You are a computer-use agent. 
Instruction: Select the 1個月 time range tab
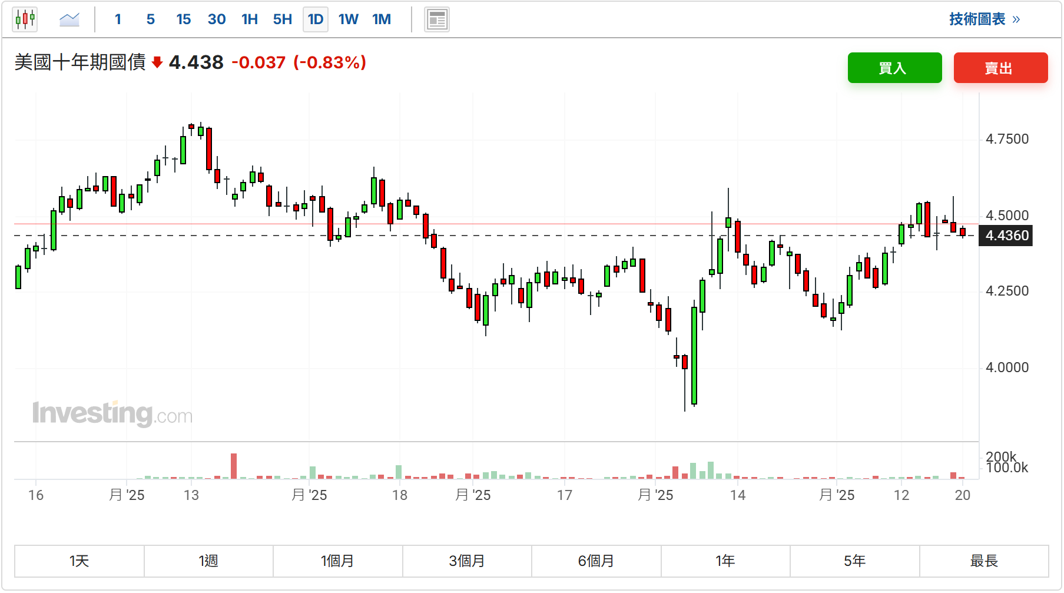[338, 561]
